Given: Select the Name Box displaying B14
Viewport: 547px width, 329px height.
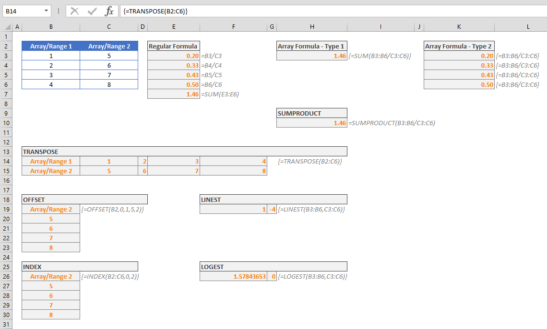Looking at the screenshot, I should click(23, 11).
